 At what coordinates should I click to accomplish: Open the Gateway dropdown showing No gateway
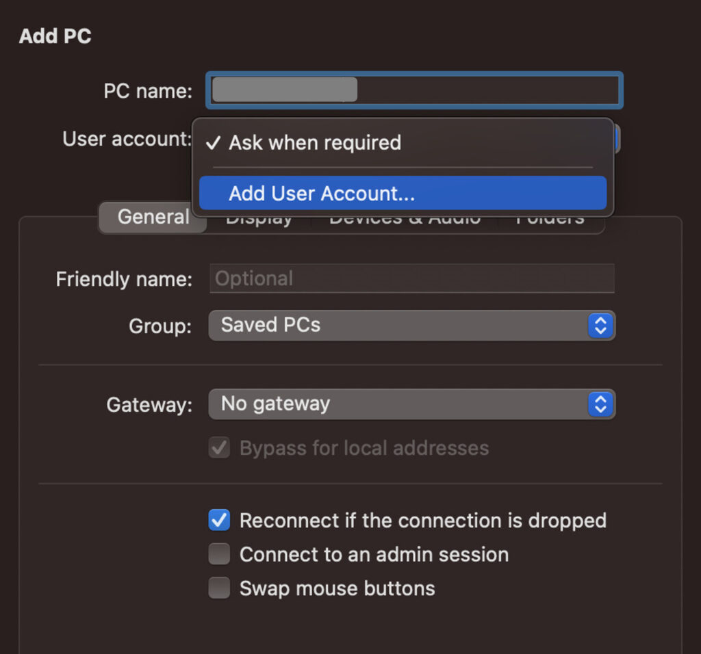[x=411, y=404]
